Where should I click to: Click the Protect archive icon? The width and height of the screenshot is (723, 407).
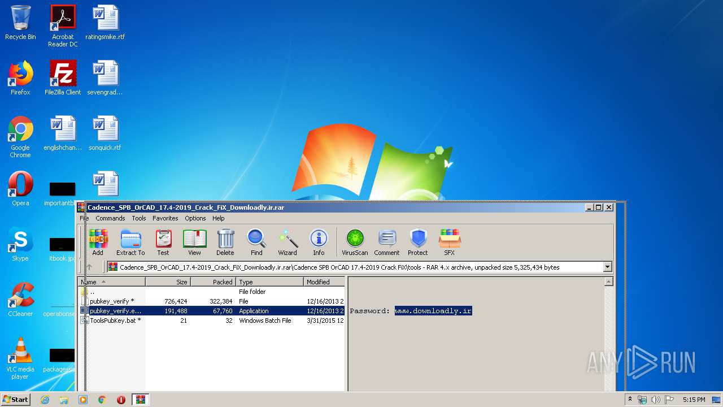418,243
